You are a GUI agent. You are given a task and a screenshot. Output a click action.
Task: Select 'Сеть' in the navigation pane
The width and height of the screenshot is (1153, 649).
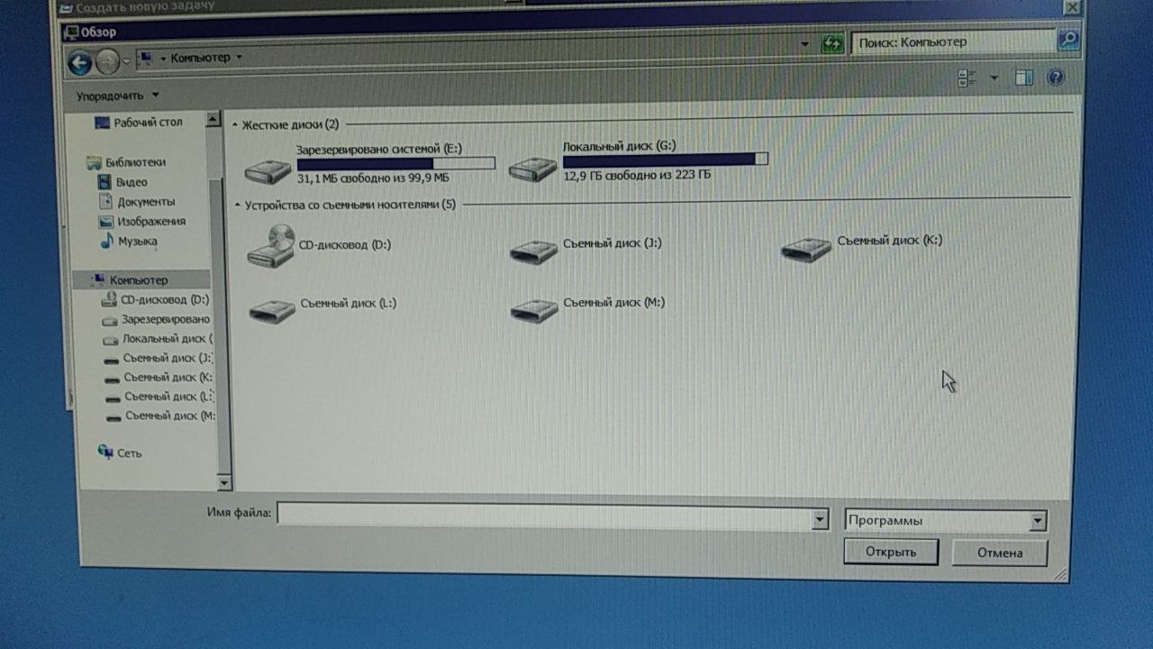point(120,452)
